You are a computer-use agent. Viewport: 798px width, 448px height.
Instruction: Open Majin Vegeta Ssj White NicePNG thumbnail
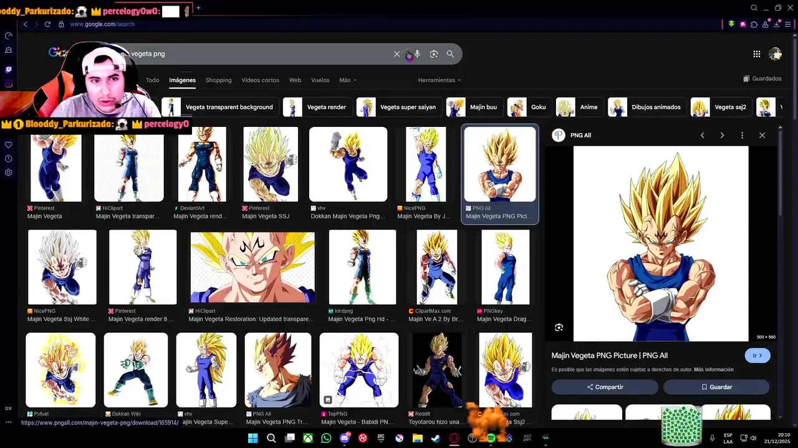[x=62, y=268]
